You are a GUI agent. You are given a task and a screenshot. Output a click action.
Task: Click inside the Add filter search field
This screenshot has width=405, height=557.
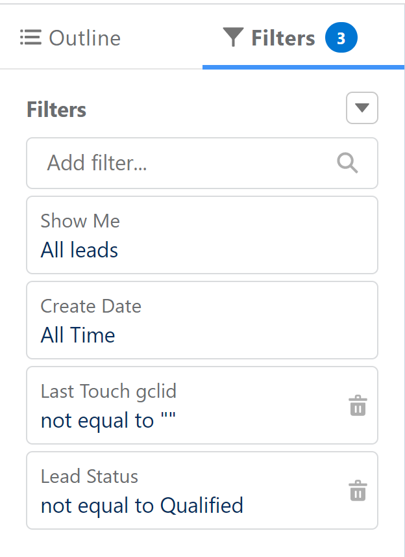162,163
